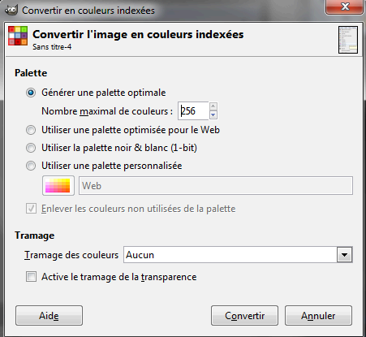The width and height of the screenshot is (366, 337).
Task: Click the image preview thumbnail in header
Action: 348,40
